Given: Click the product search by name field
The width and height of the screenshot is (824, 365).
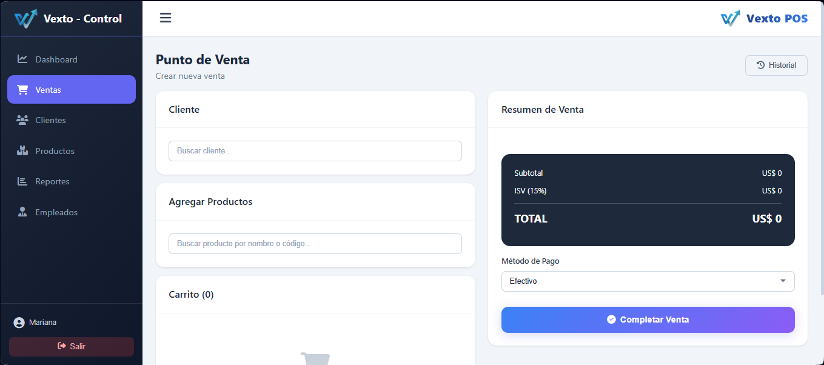Looking at the screenshot, I should (x=315, y=244).
